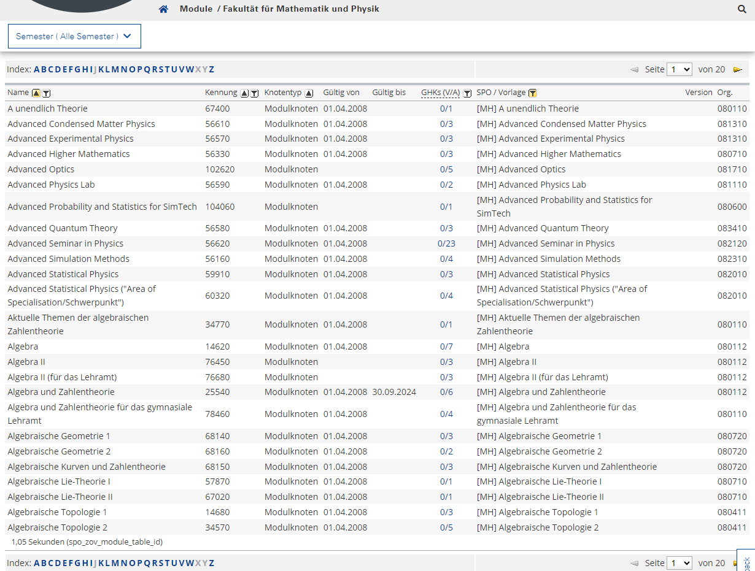Open the Kennung column filter

[254, 93]
